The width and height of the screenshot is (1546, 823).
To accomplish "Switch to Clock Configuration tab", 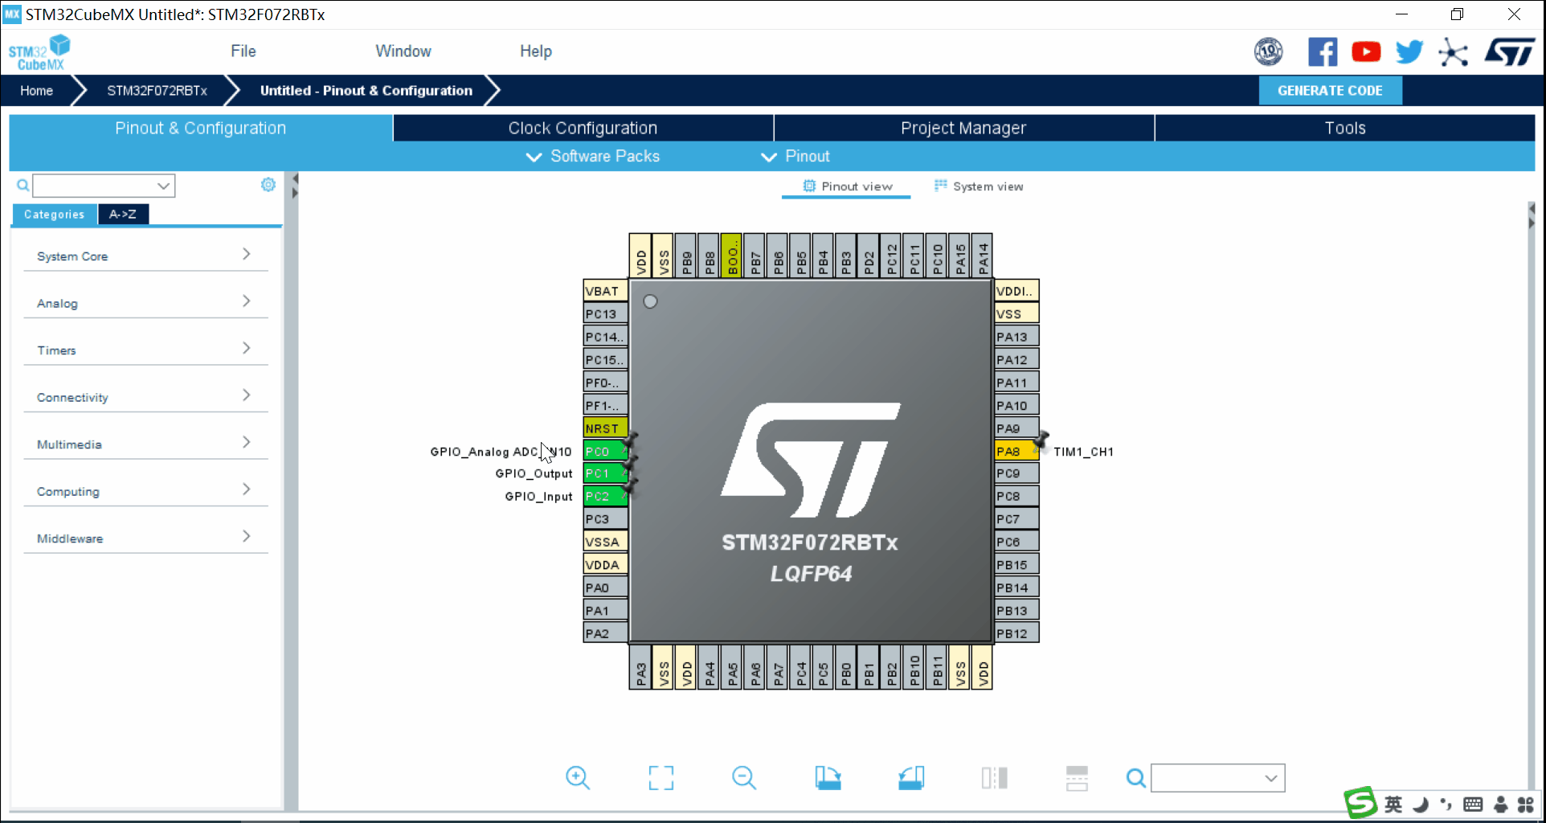I will tap(583, 128).
